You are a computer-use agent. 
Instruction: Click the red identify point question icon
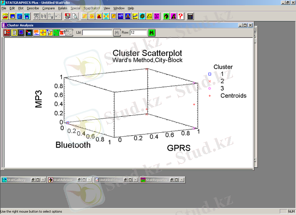tap(63, 33)
